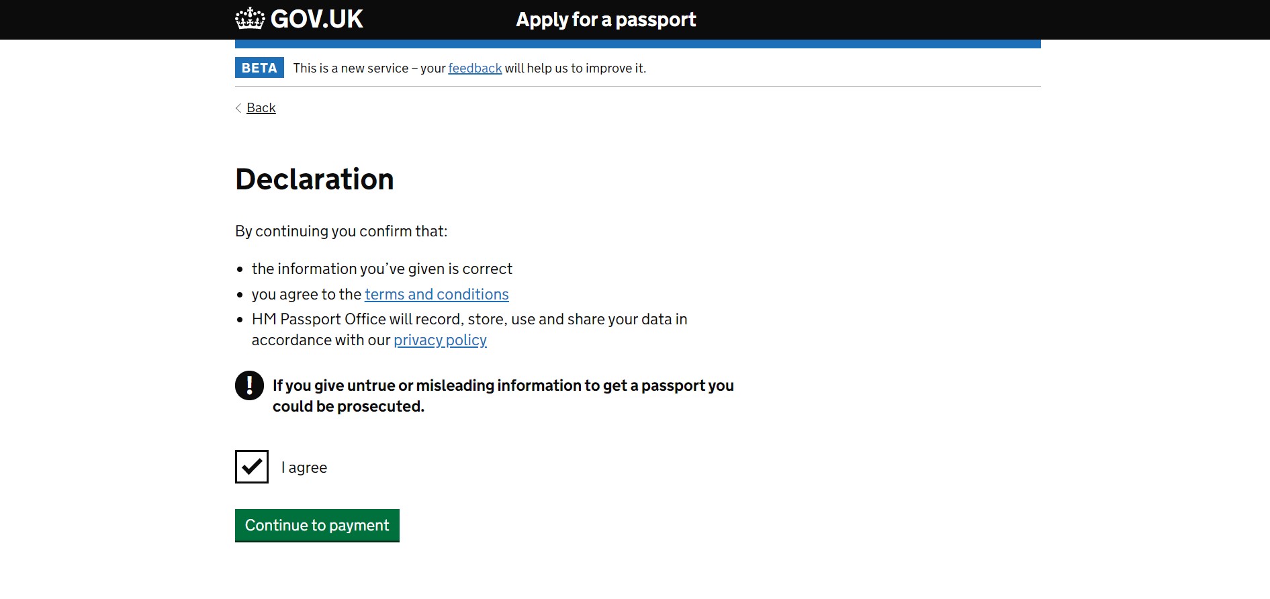Go back using the Back link
This screenshot has height=599, width=1270.
point(261,108)
